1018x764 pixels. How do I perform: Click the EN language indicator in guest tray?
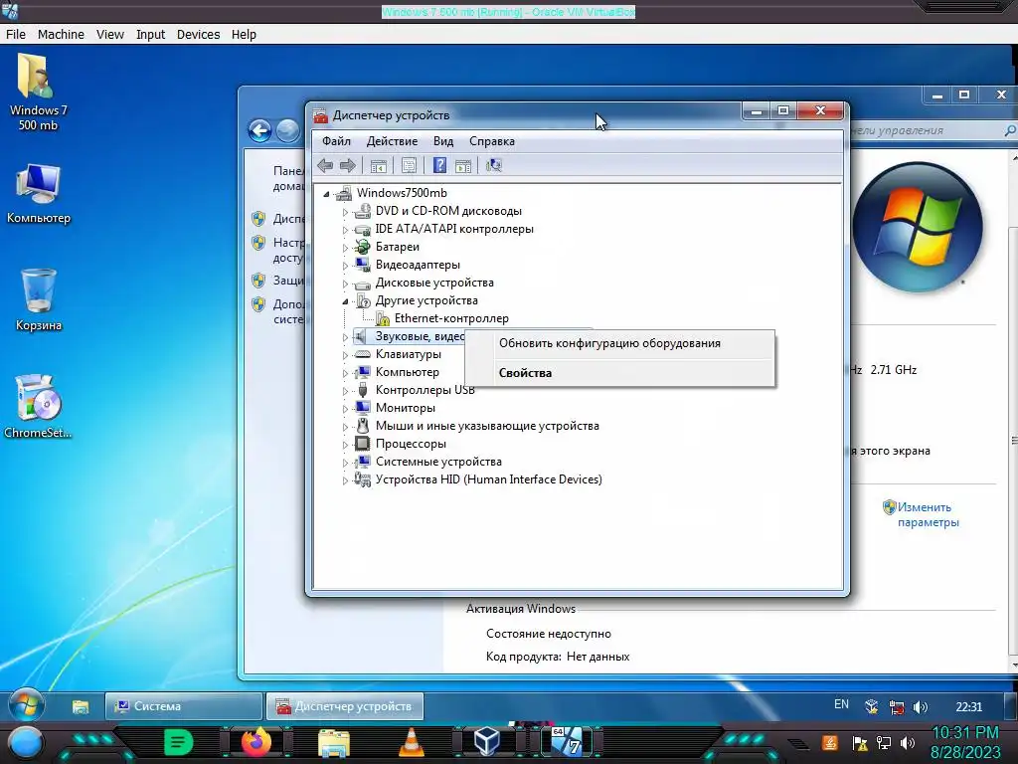(x=841, y=704)
